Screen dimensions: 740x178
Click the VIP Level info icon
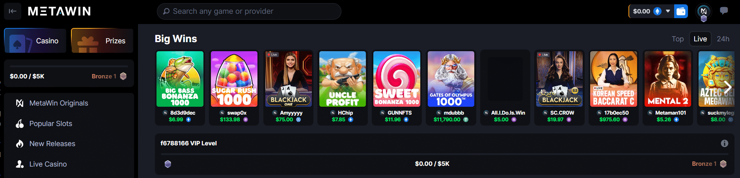725,143
